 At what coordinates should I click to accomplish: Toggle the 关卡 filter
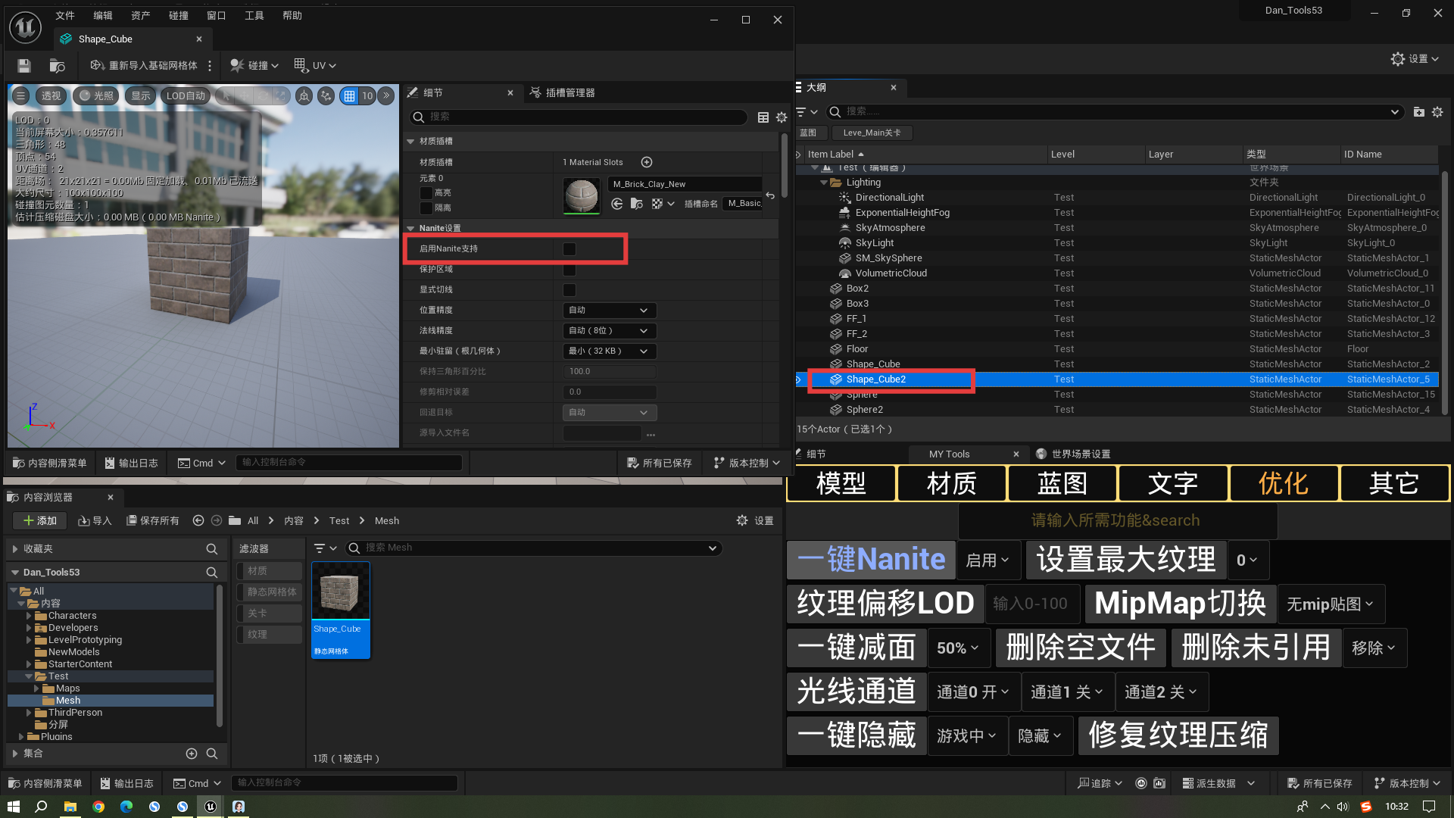click(269, 613)
